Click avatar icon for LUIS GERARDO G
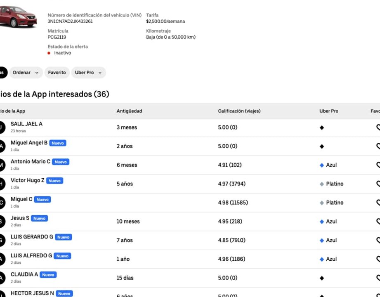The image size is (380, 297). [x=2, y=240]
